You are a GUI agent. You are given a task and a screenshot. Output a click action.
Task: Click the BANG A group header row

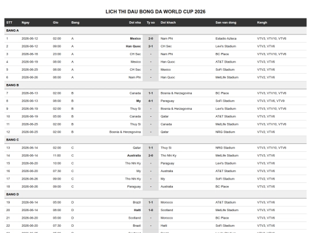[x=155, y=30]
